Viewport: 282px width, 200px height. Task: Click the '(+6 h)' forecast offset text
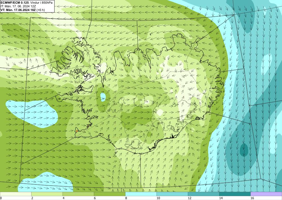click(x=40, y=10)
